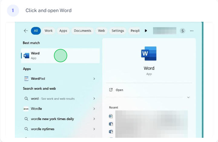
Task: Expand the Wordle result chevron
Action: tap(94, 109)
